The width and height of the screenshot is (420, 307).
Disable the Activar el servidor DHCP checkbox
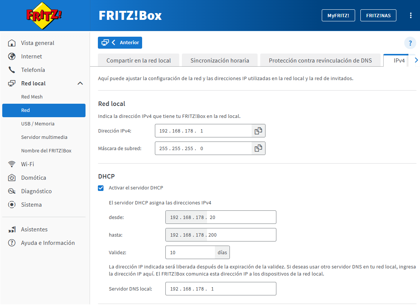[x=101, y=188]
